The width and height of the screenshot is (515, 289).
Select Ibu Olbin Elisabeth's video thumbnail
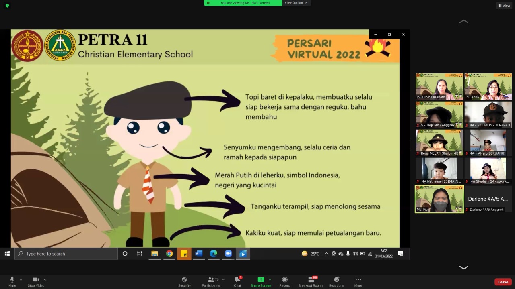pyautogui.click(x=439, y=86)
